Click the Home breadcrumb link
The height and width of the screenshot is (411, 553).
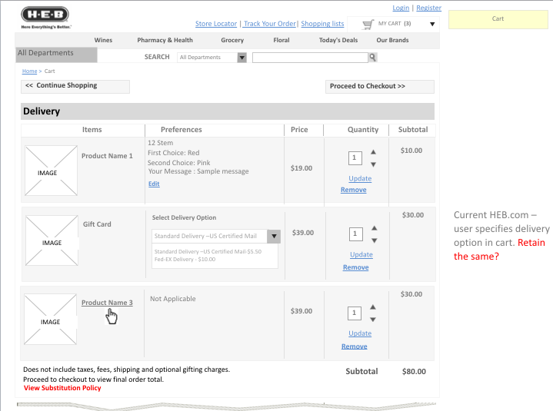(29, 71)
